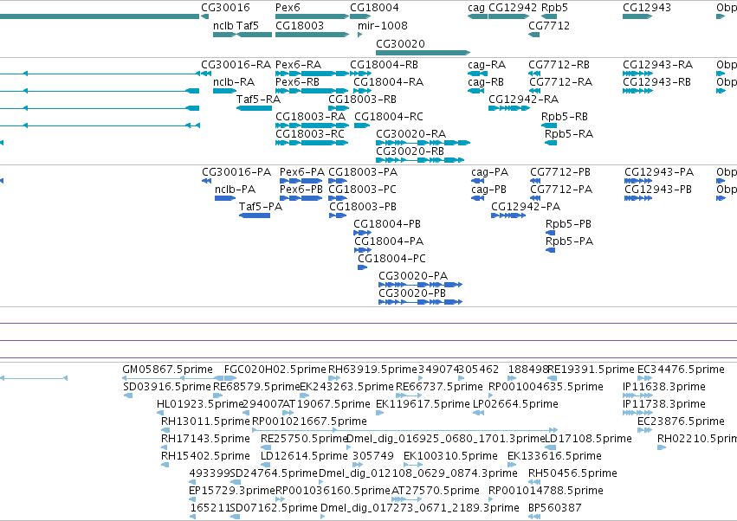Click the CG18003-RC transcript
Image resolution: width=737 pixels, height=521 pixels.
click(x=312, y=143)
